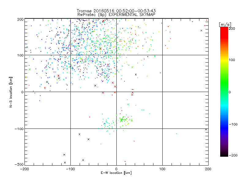This screenshot has width=245, height=184.
Task: Click the Tromsø date-time title line
Action: (x=116, y=11)
